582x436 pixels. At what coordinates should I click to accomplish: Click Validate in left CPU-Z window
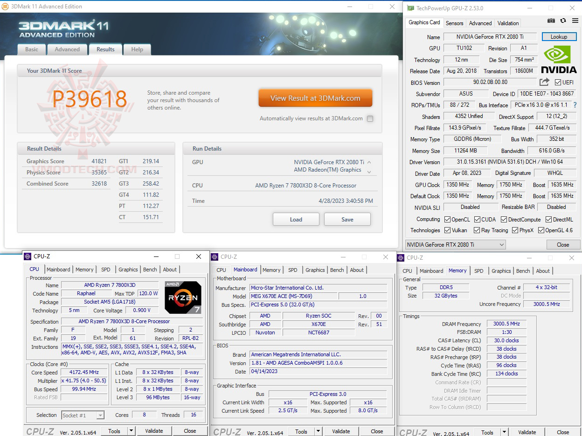[x=154, y=431]
